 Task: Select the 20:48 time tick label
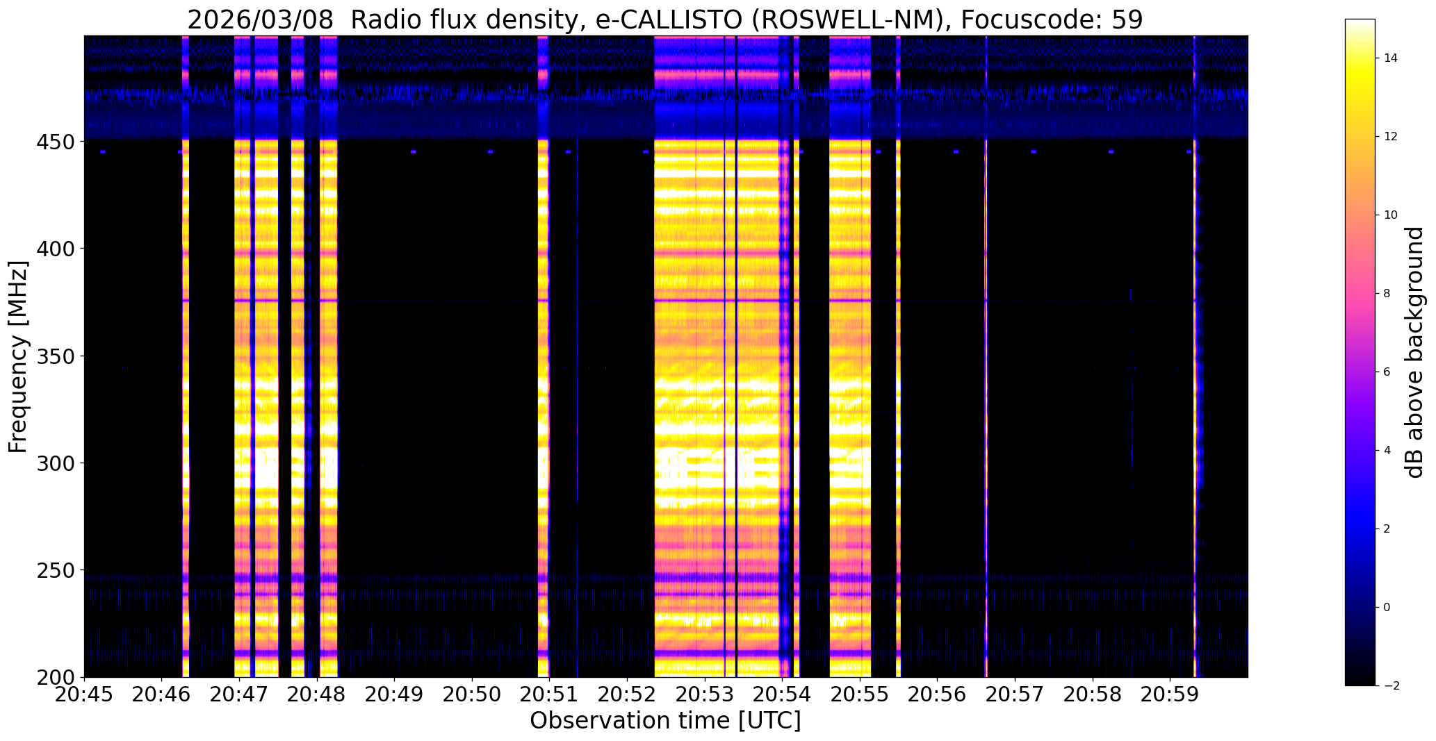tap(317, 694)
